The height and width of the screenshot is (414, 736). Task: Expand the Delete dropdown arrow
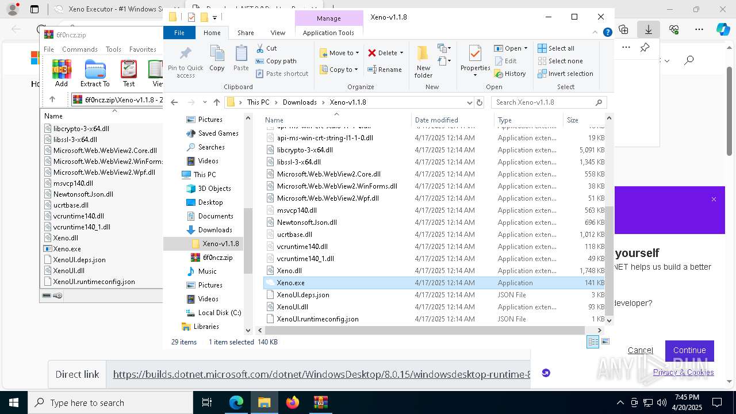(x=401, y=53)
